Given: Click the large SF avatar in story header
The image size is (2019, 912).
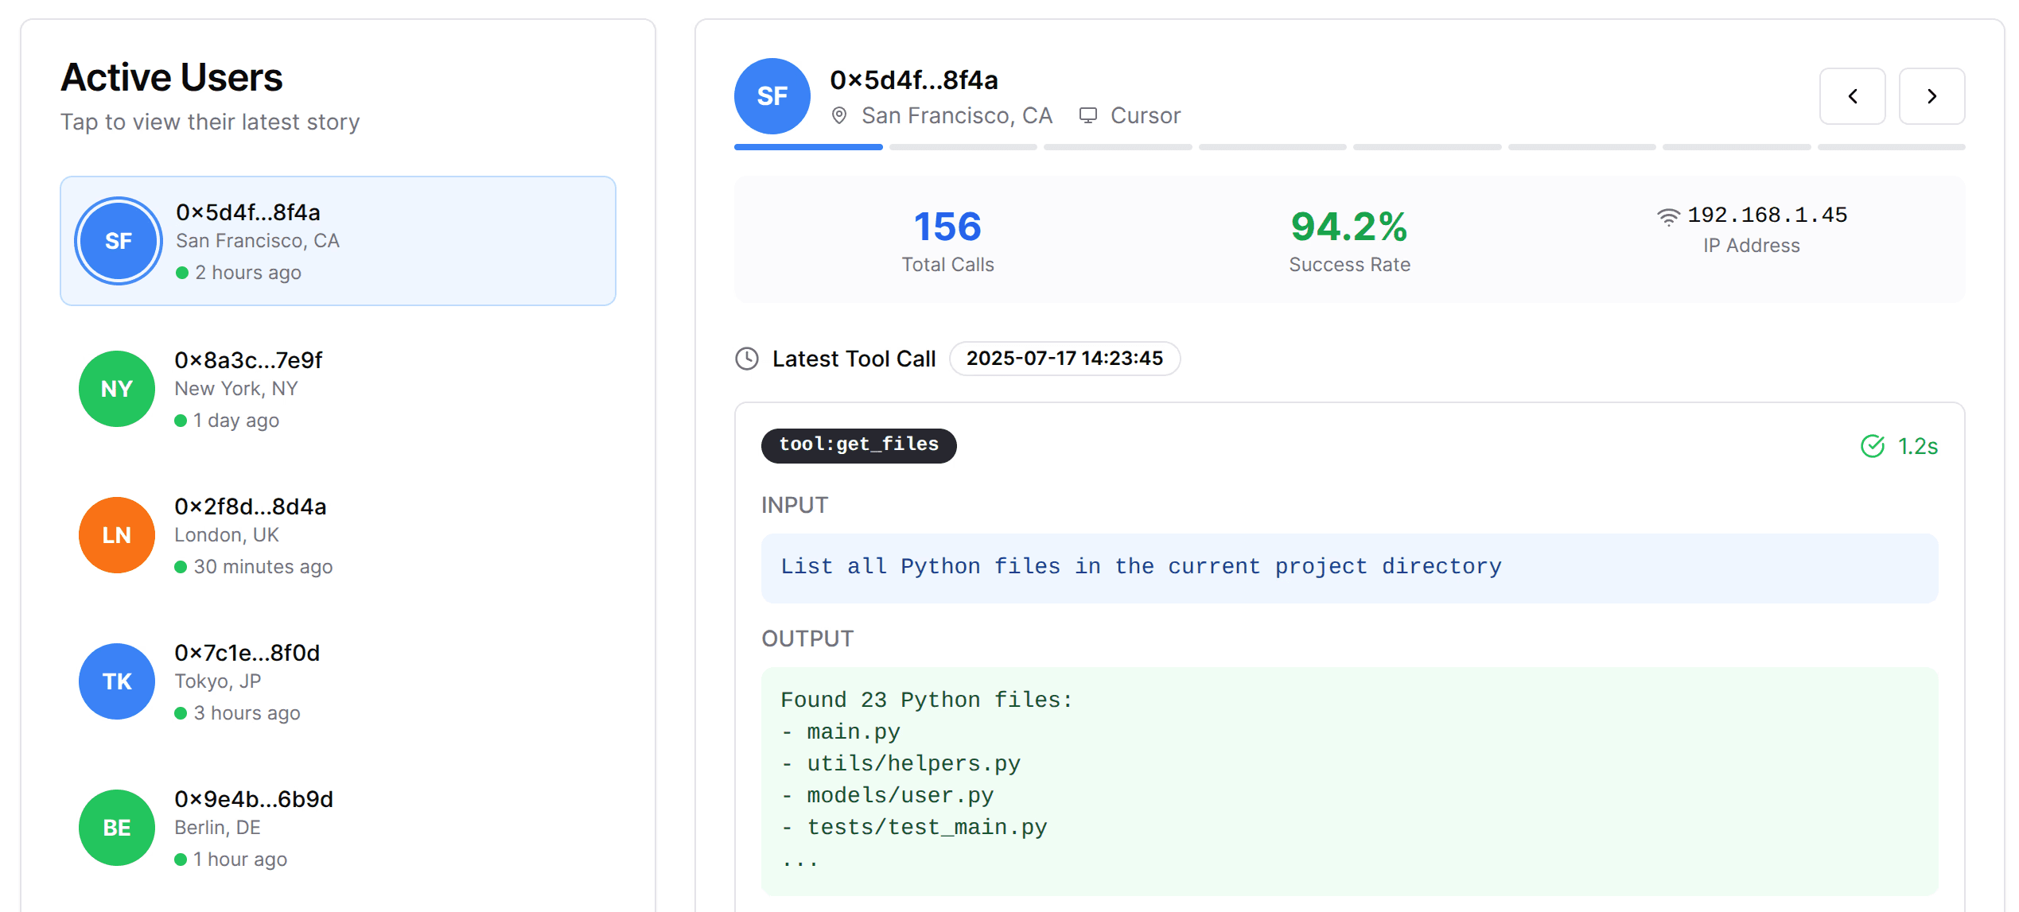Looking at the screenshot, I should (772, 96).
